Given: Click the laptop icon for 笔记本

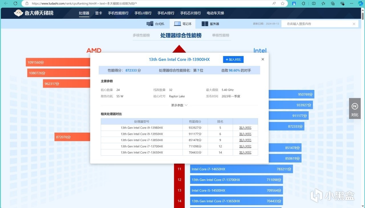Looking at the screenshot, I should [x=177, y=24].
